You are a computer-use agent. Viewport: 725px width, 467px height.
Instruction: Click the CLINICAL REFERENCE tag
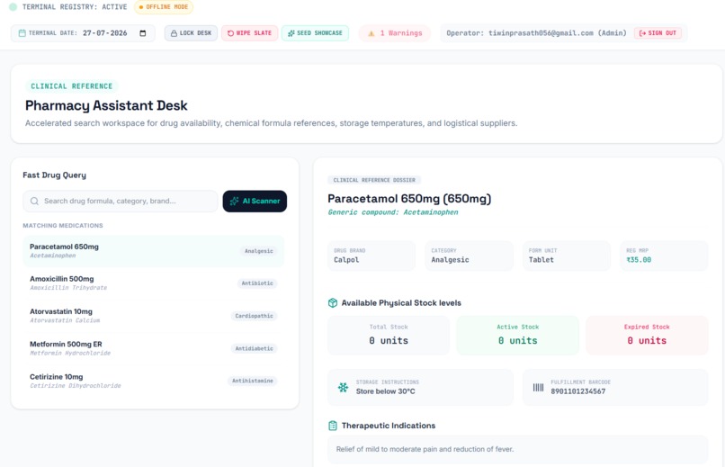coord(72,86)
